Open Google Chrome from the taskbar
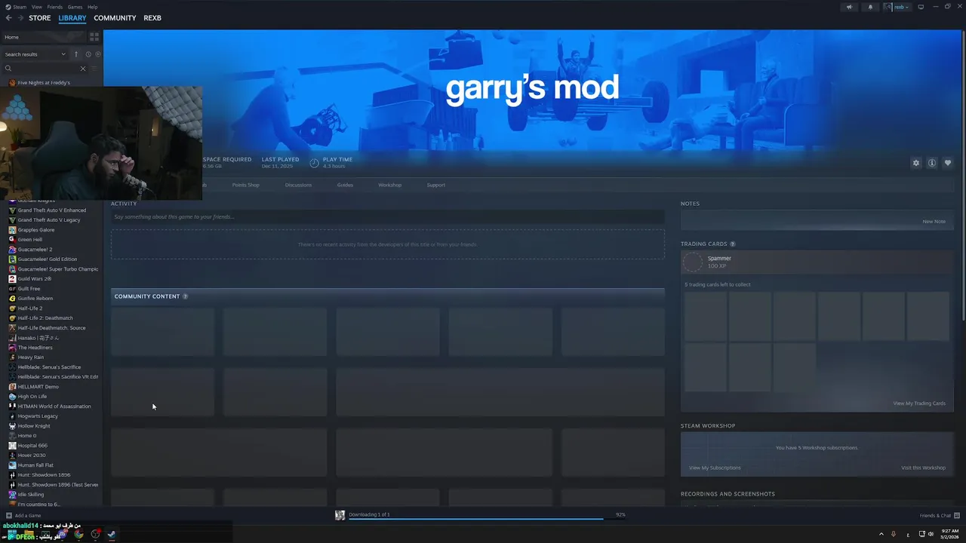The width and height of the screenshot is (966, 543). tap(78, 534)
